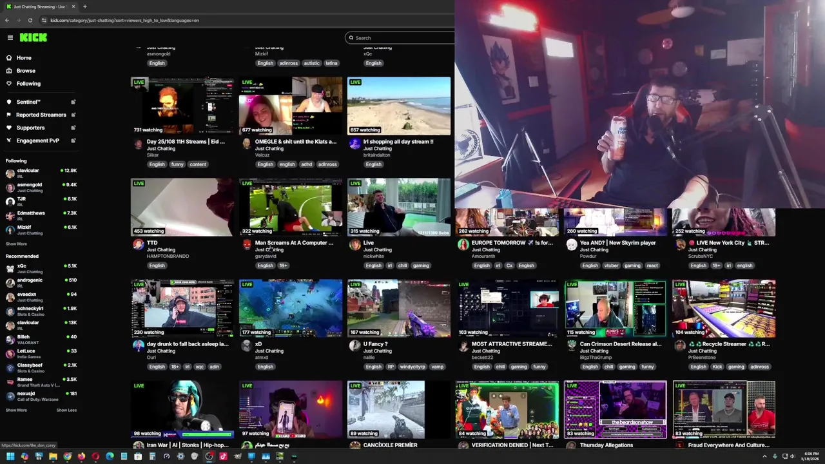825x464 pixels.
Task: Toggle the lock icon next to Engagement PvP
Action: (x=73, y=140)
